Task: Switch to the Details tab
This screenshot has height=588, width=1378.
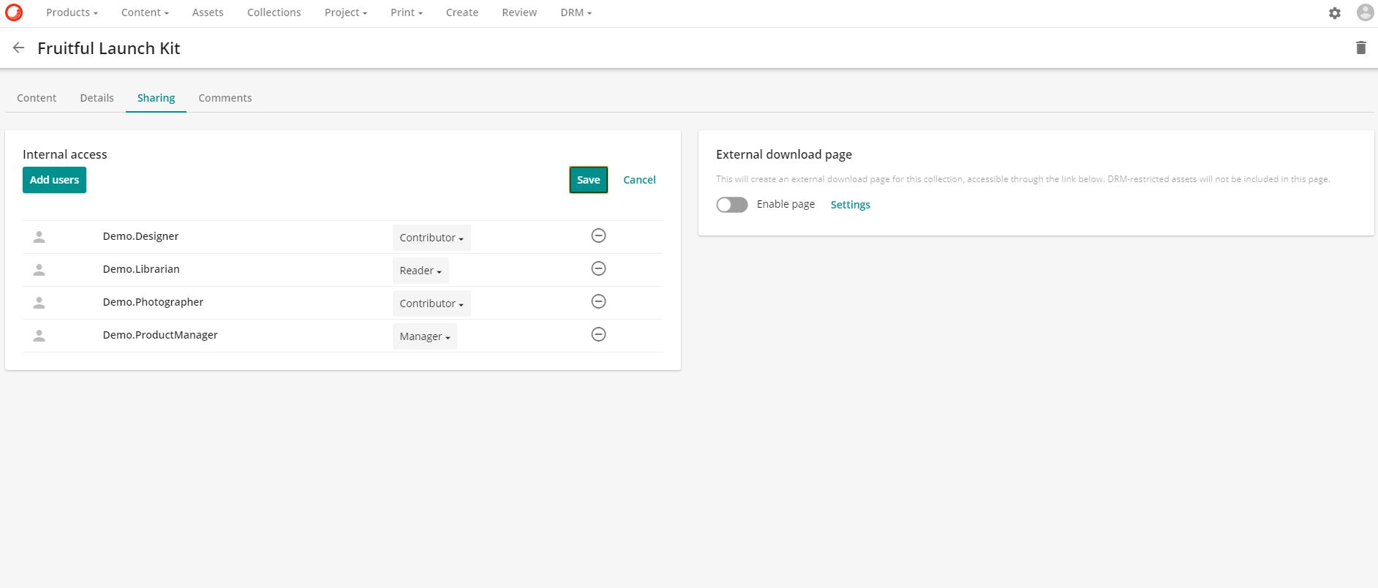Action: click(97, 98)
